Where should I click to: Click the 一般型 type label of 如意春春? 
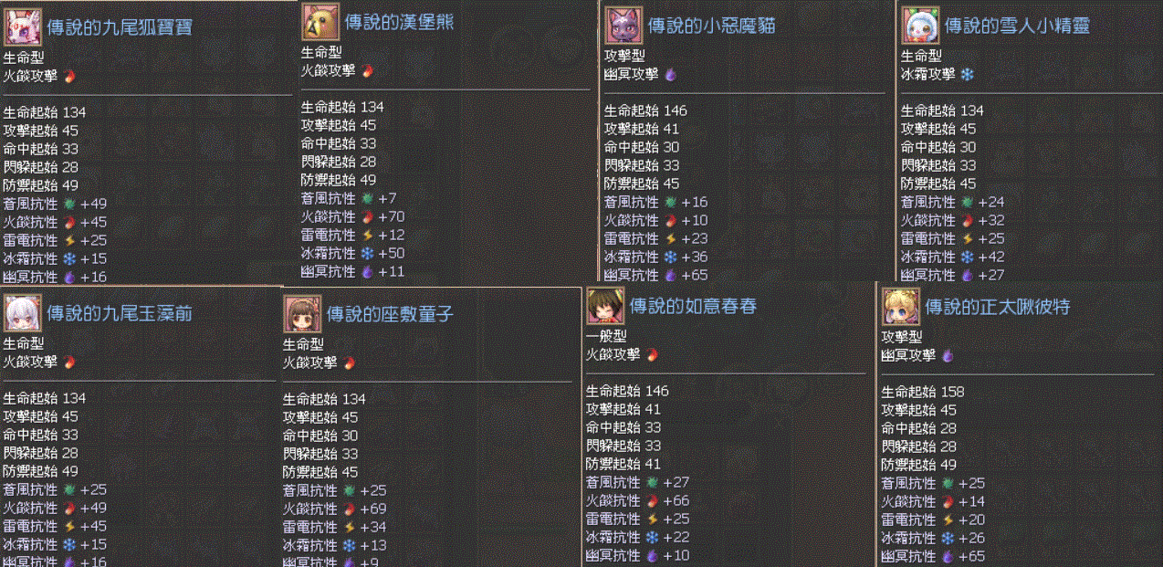(x=606, y=336)
